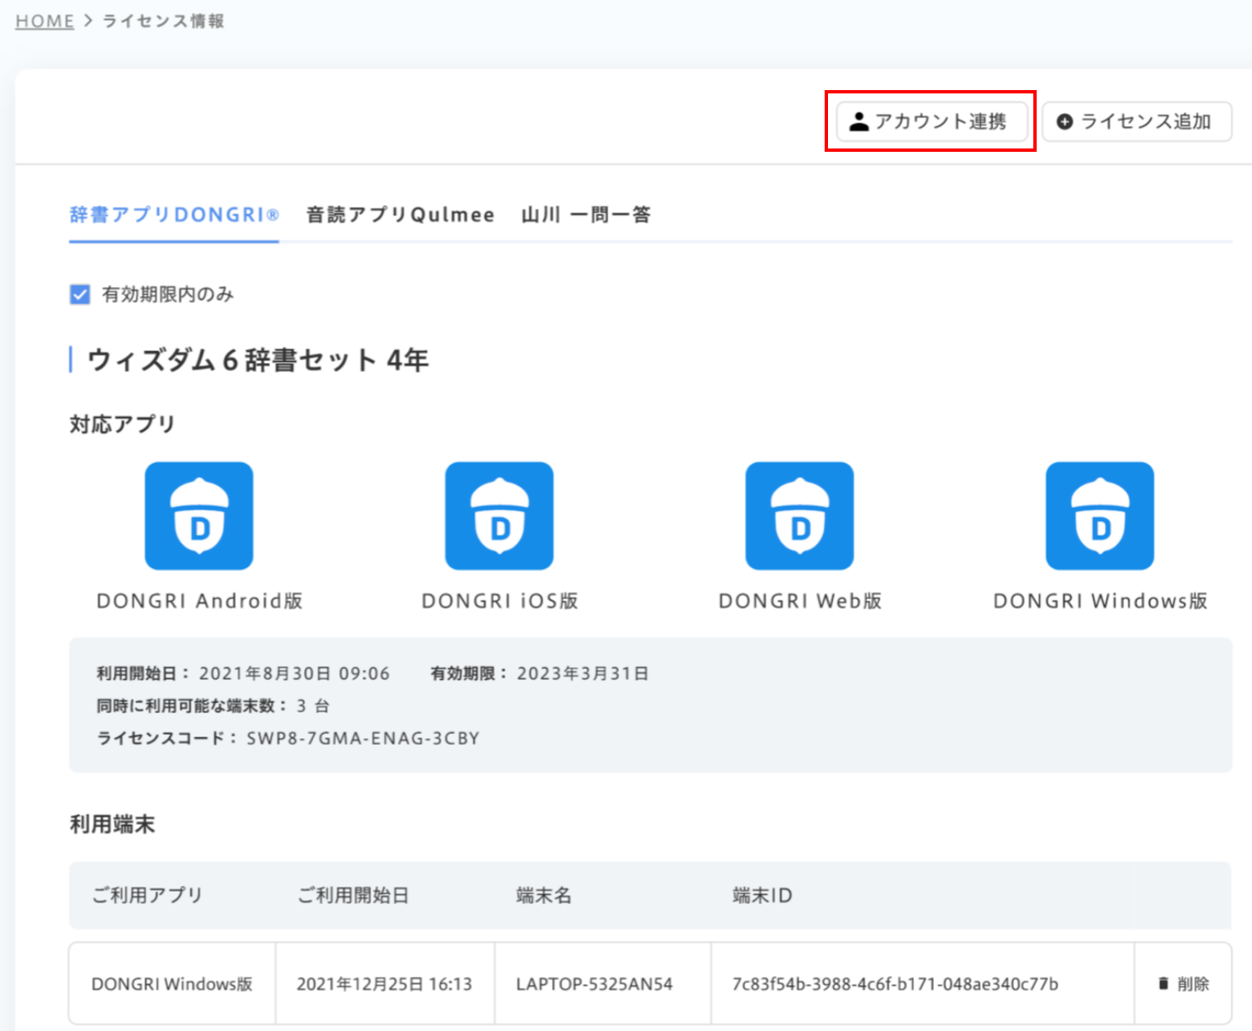Screen dimensions: 1252x1031
Task: Open the DONGRI Web版 app icon
Action: 800,515
